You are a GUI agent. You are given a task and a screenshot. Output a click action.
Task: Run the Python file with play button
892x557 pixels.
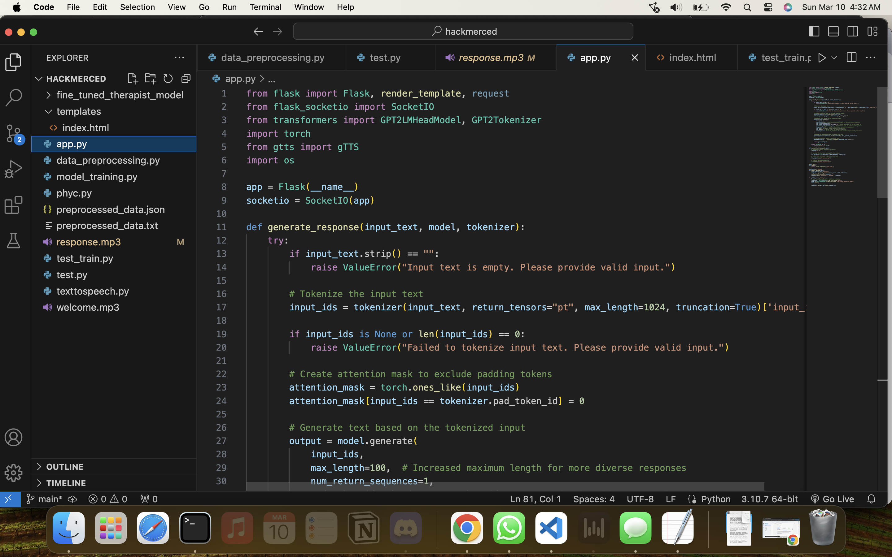(822, 58)
